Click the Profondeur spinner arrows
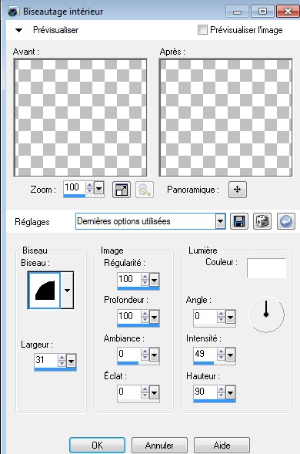 [145, 317]
